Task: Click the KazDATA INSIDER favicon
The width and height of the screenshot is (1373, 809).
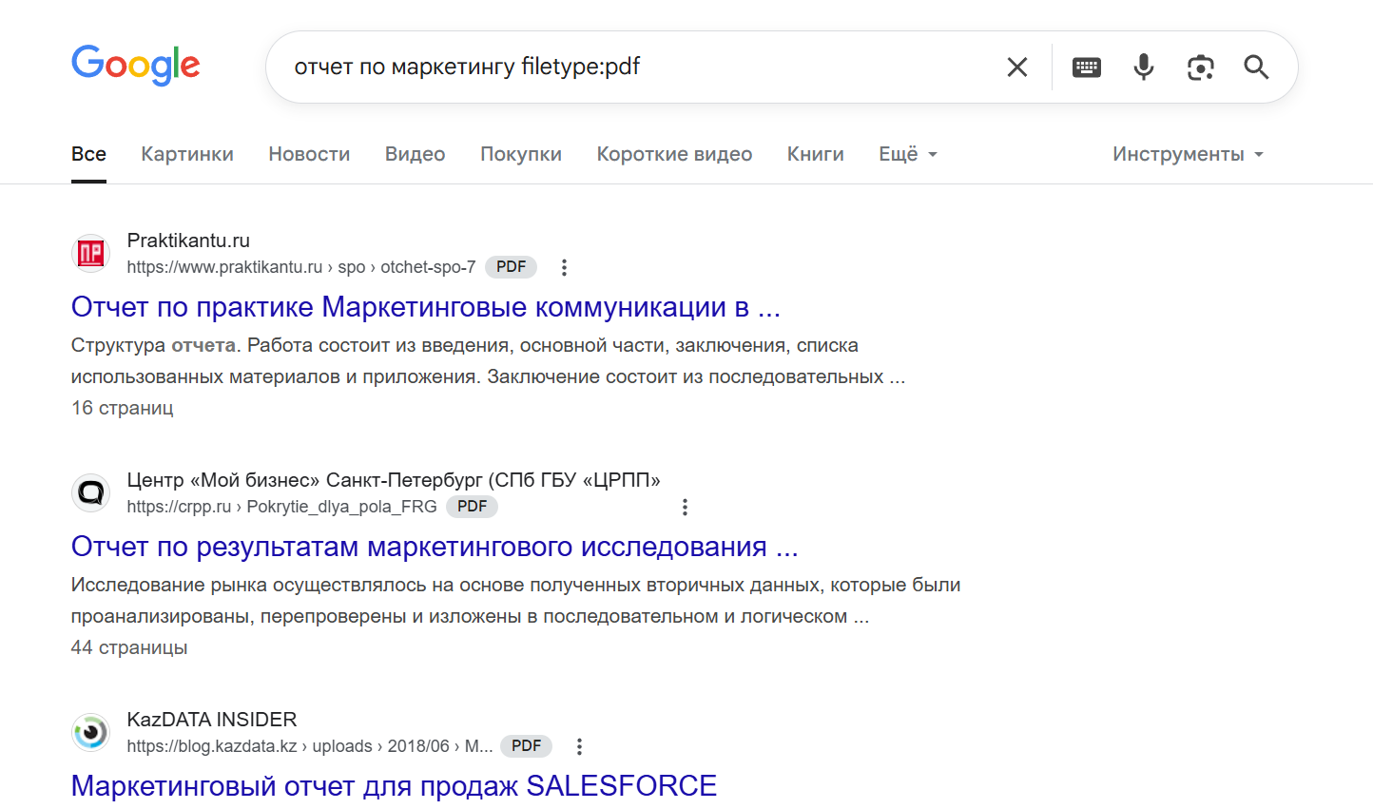Action: coord(90,732)
